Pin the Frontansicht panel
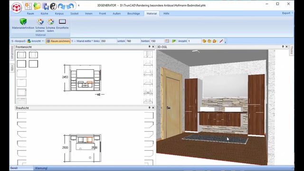304x171 pixels. coord(149,47)
